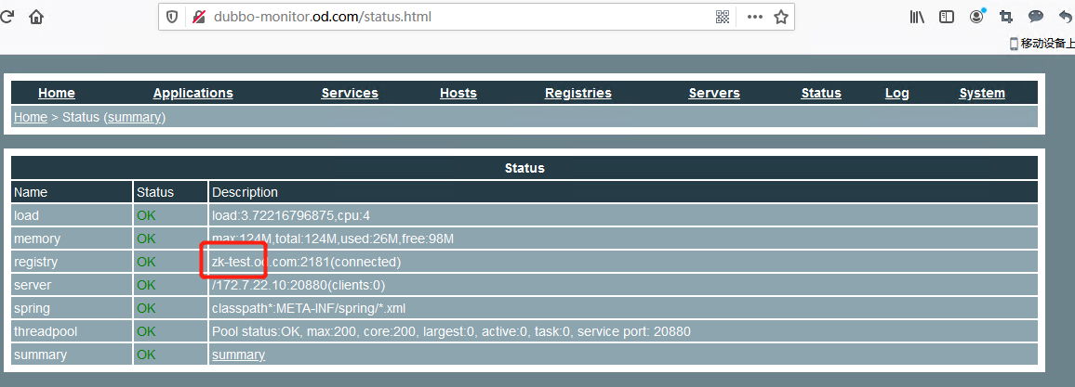
Task: Switch to the Servers page
Action: click(714, 93)
